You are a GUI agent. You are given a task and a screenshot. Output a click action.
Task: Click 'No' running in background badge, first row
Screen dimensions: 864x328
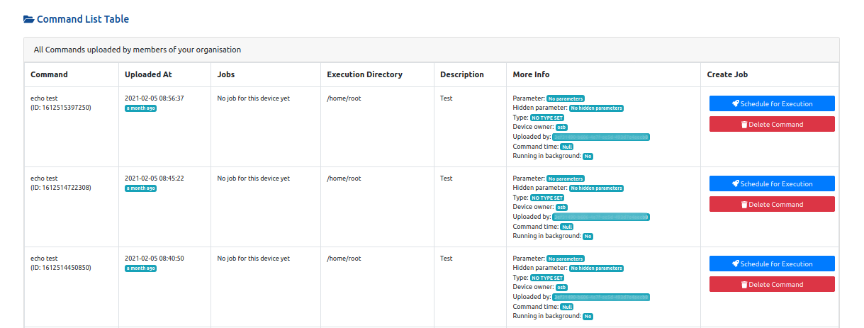(x=588, y=156)
